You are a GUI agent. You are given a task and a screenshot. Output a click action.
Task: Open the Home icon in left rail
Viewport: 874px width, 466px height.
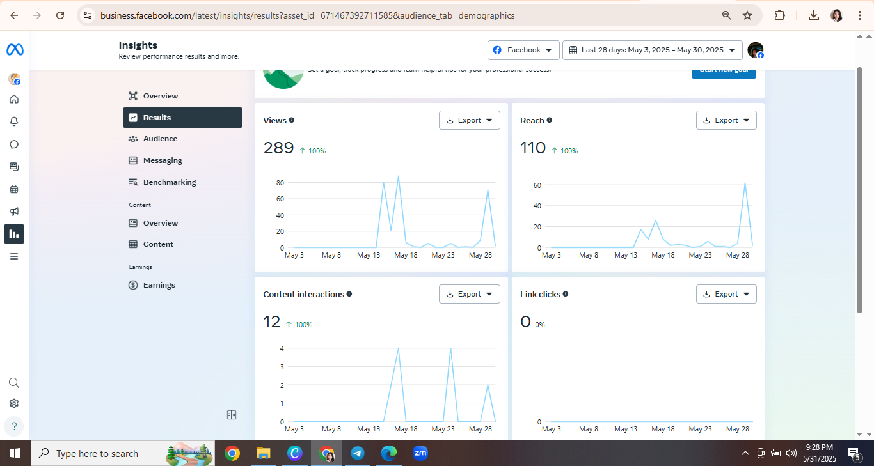click(14, 99)
